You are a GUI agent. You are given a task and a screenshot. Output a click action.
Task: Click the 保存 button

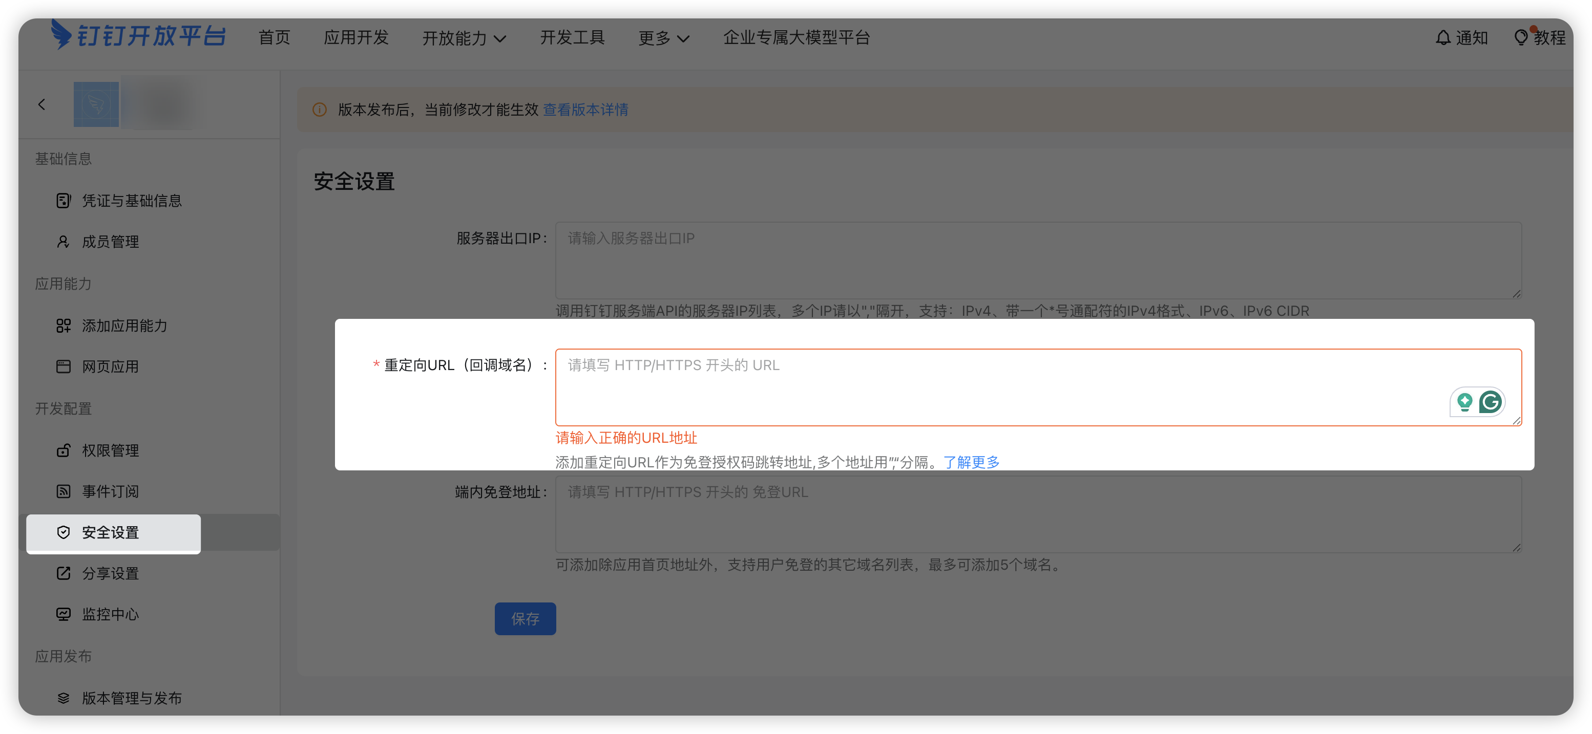[x=525, y=618]
